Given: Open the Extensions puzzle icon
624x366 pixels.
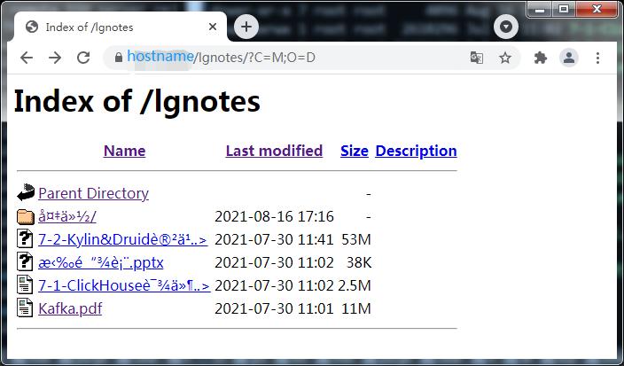Looking at the screenshot, I should [x=541, y=58].
